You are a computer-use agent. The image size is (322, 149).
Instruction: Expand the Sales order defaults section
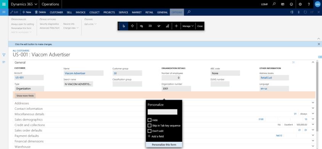point(313,130)
